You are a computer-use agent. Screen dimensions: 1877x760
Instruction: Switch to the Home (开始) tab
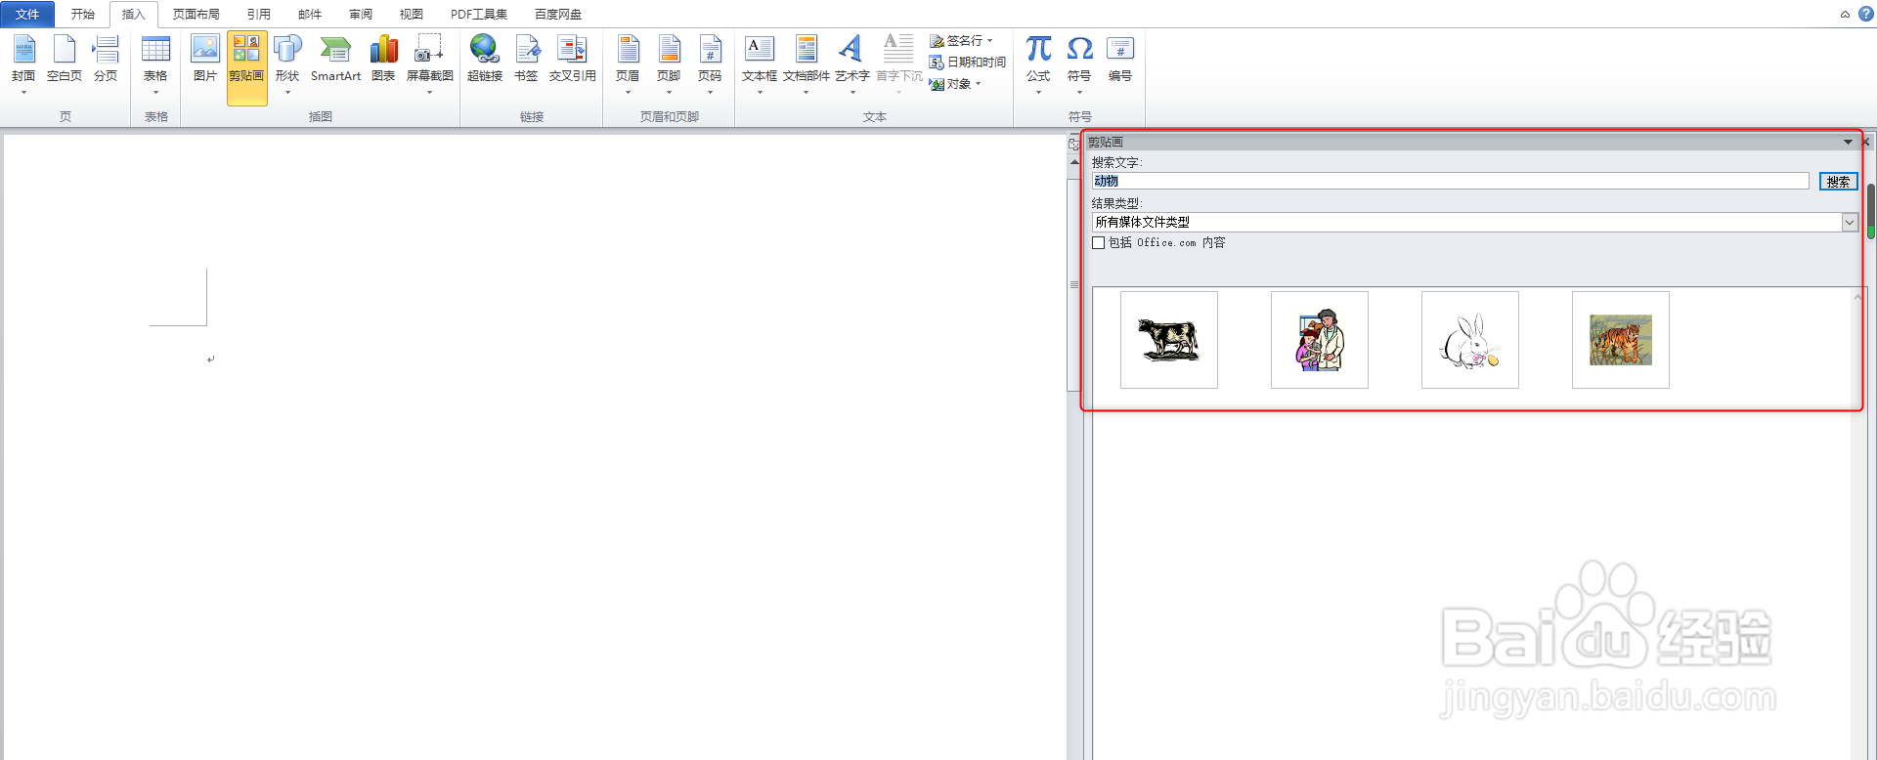[x=83, y=14]
